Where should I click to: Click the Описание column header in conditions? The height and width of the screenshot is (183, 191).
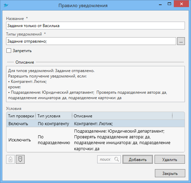122,116
